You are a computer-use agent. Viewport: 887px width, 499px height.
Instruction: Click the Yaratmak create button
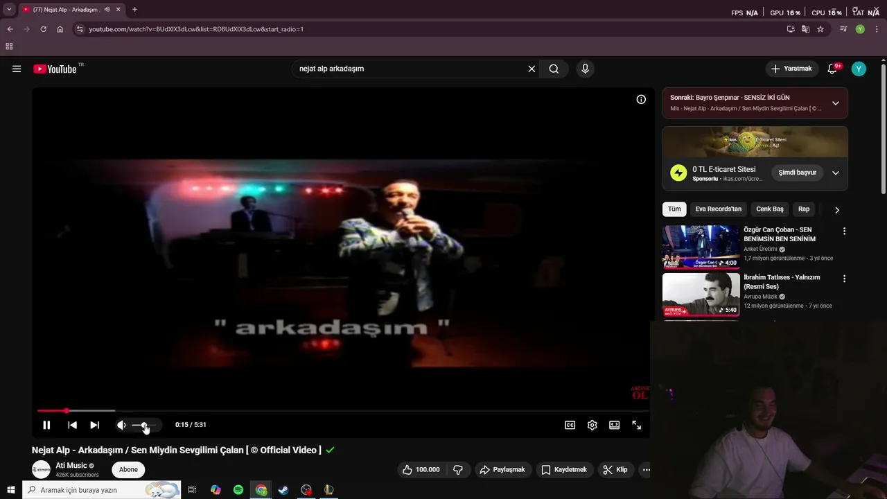(791, 69)
